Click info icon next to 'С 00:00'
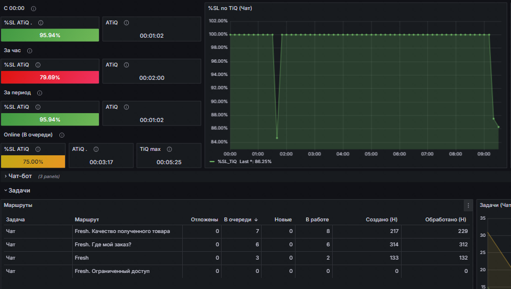 pos(33,8)
